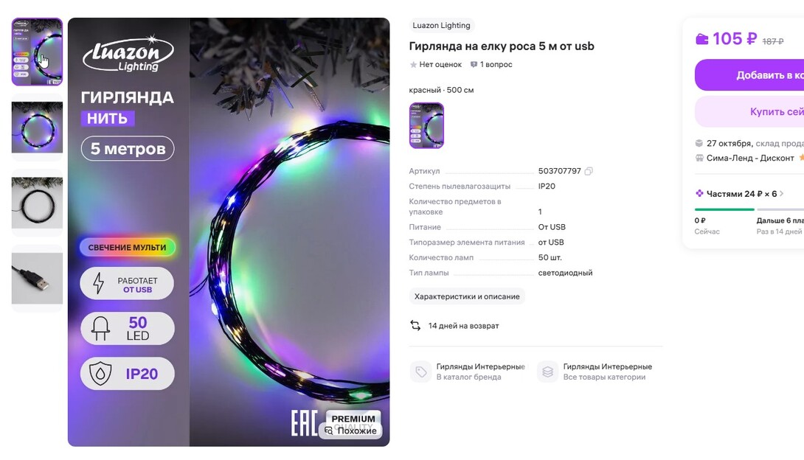This screenshot has width=804, height=460.
Task: Expand the Частями 24 ₽ × 6 chevron
Action: tap(782, 194)
